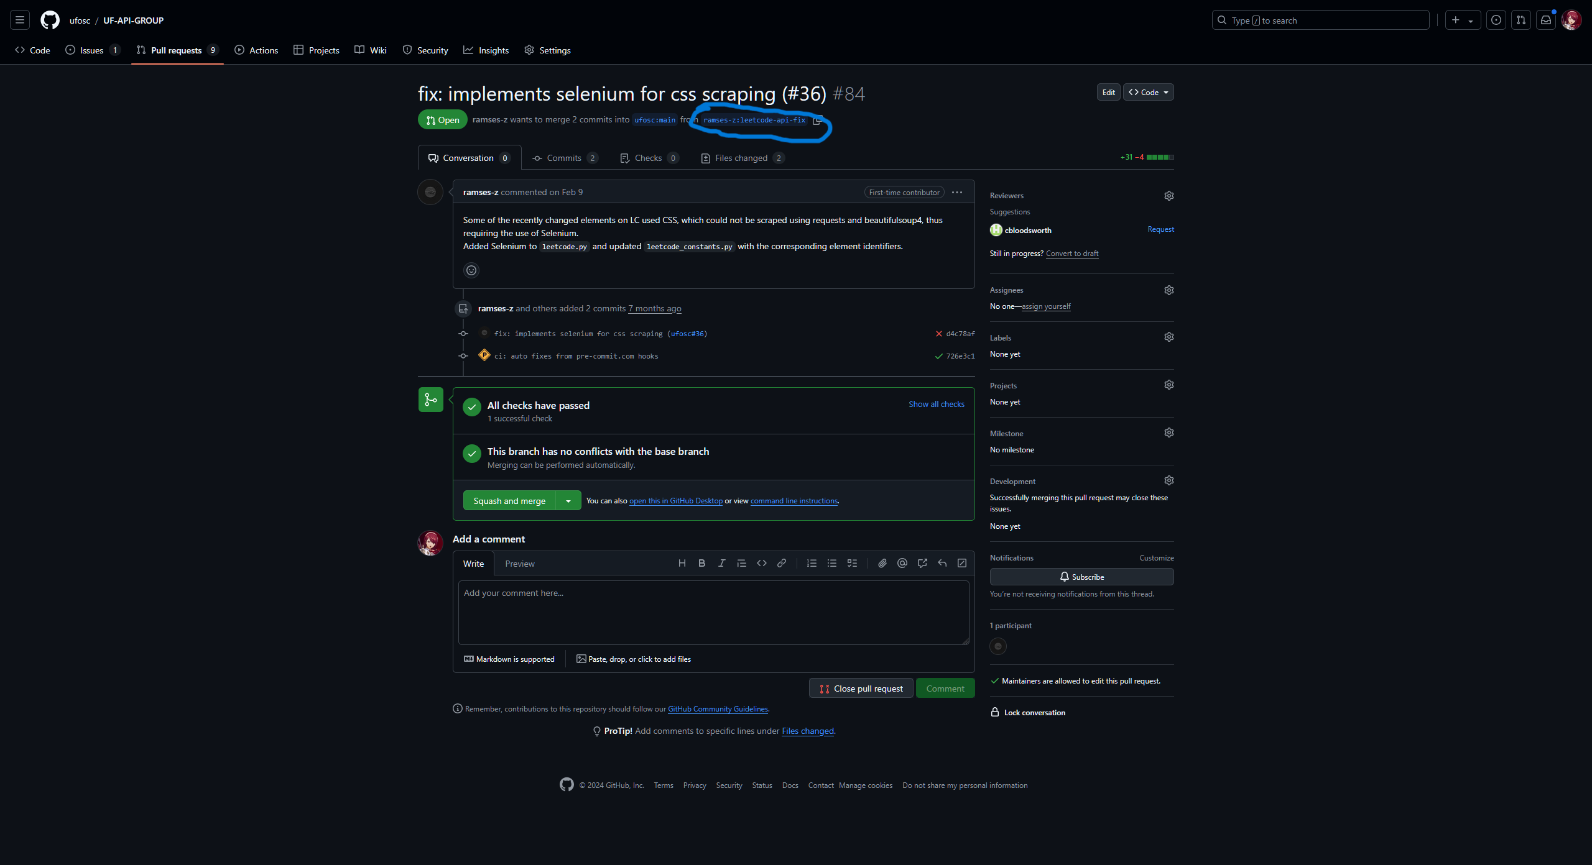Click the Commits tab icon

point(537,158)
